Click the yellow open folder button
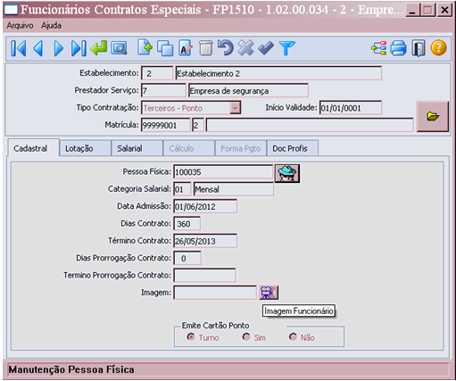The height and width of the screenshot is (381, 456). [433, 116]
